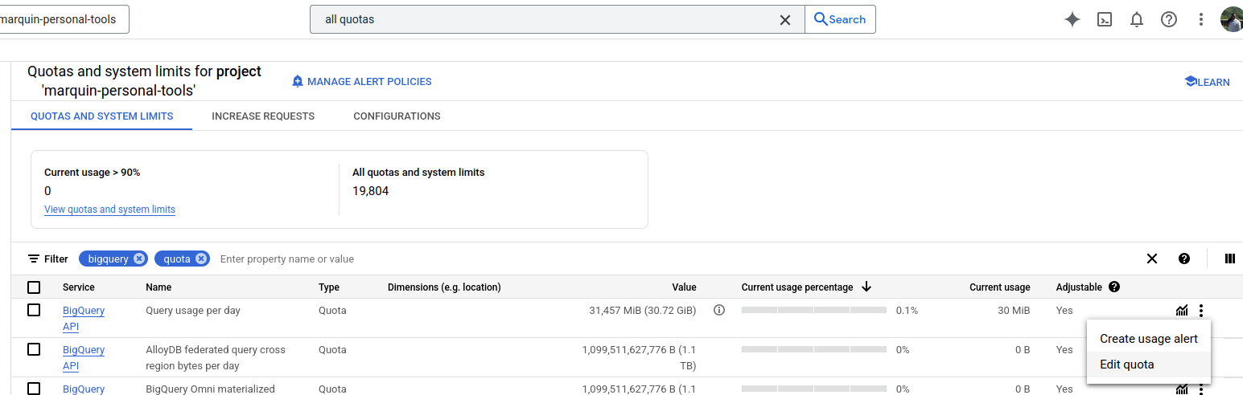
Task: View usage chart for BigQuery Omni materialized row
Action: point(1182,389)
